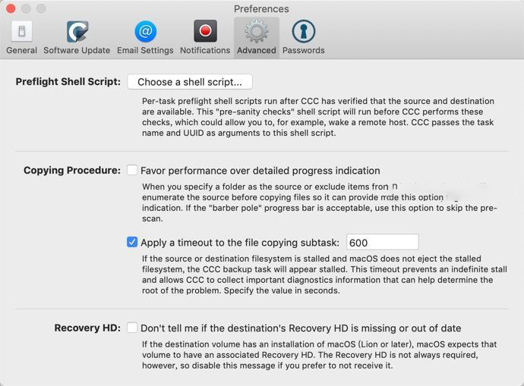Image resolution: width=524 pixels, height=386 pixels.
Task: Click the red record Notifications icon
Action: (205, 31)
